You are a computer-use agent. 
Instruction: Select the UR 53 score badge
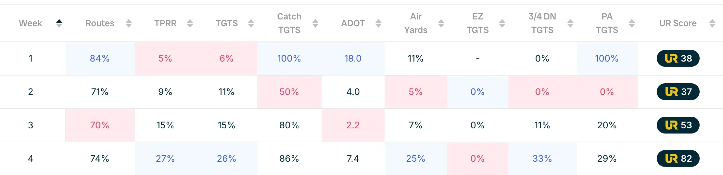[678, 125]
